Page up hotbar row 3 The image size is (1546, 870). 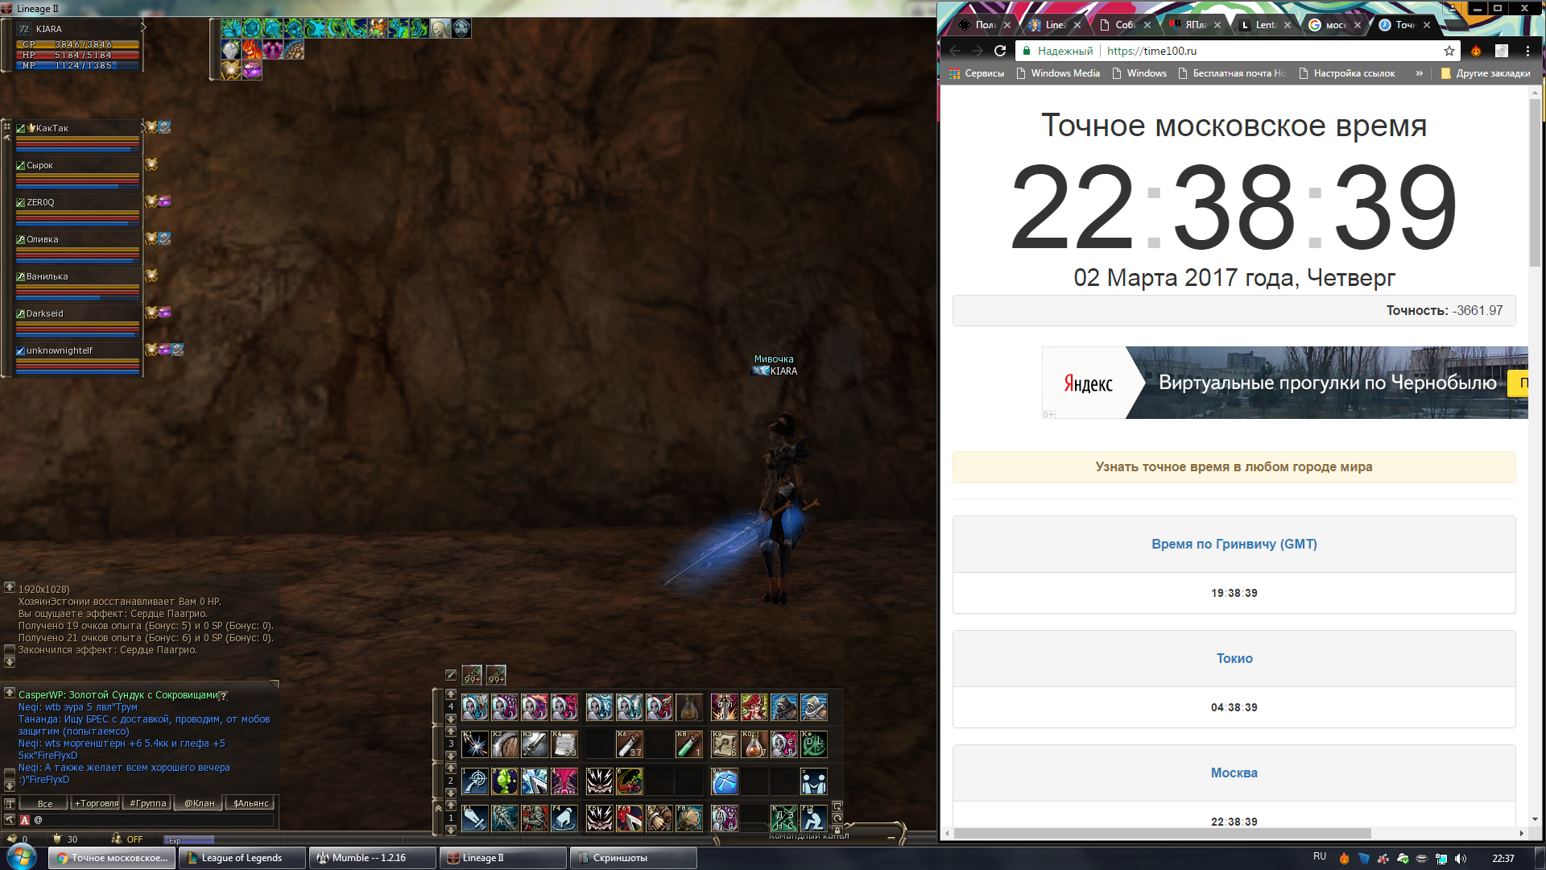click(451, 731)
